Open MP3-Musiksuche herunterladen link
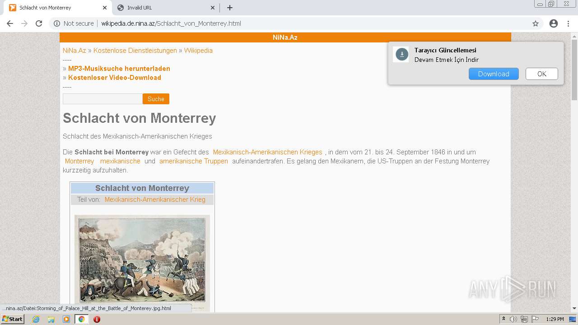The height and width of the screenshot is (325, 578). tap(119, 69)
